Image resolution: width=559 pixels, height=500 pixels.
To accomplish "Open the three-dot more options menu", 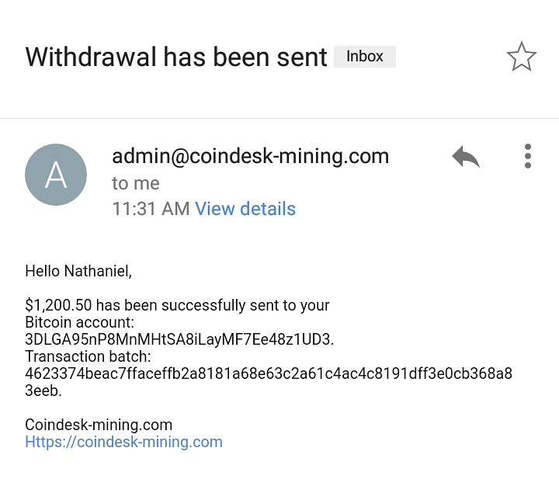I will [528, 156].
